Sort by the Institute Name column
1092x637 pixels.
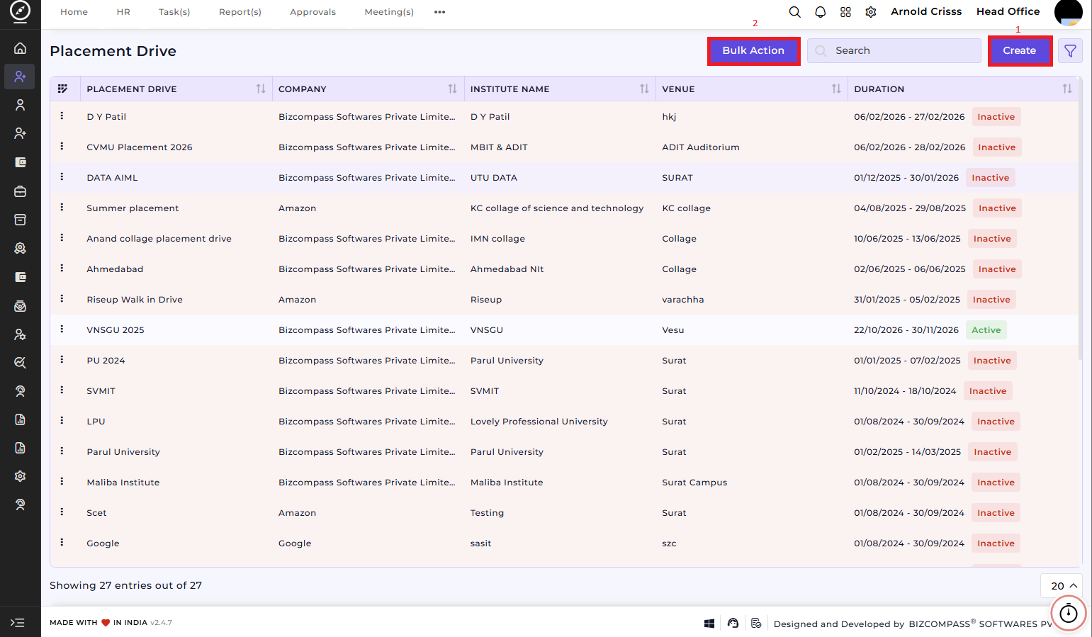pos(644,89)
